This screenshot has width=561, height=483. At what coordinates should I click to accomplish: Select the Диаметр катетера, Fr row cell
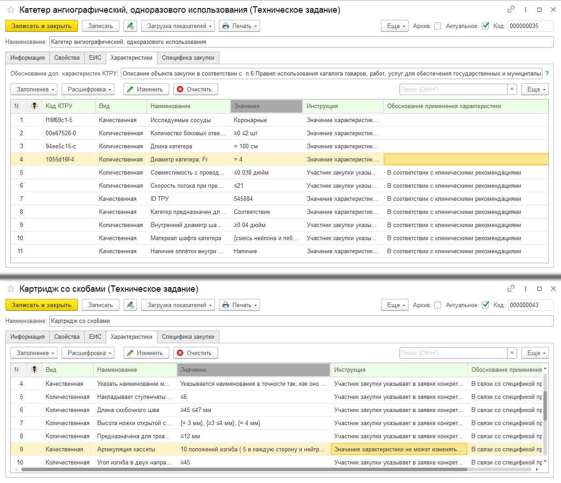[188, 160]
